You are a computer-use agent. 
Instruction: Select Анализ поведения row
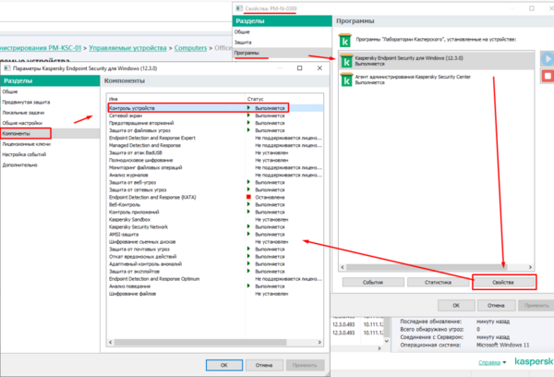215,286
